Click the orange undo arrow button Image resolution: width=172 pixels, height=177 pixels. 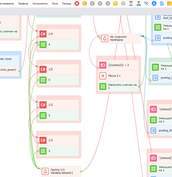tap(115, 4)
